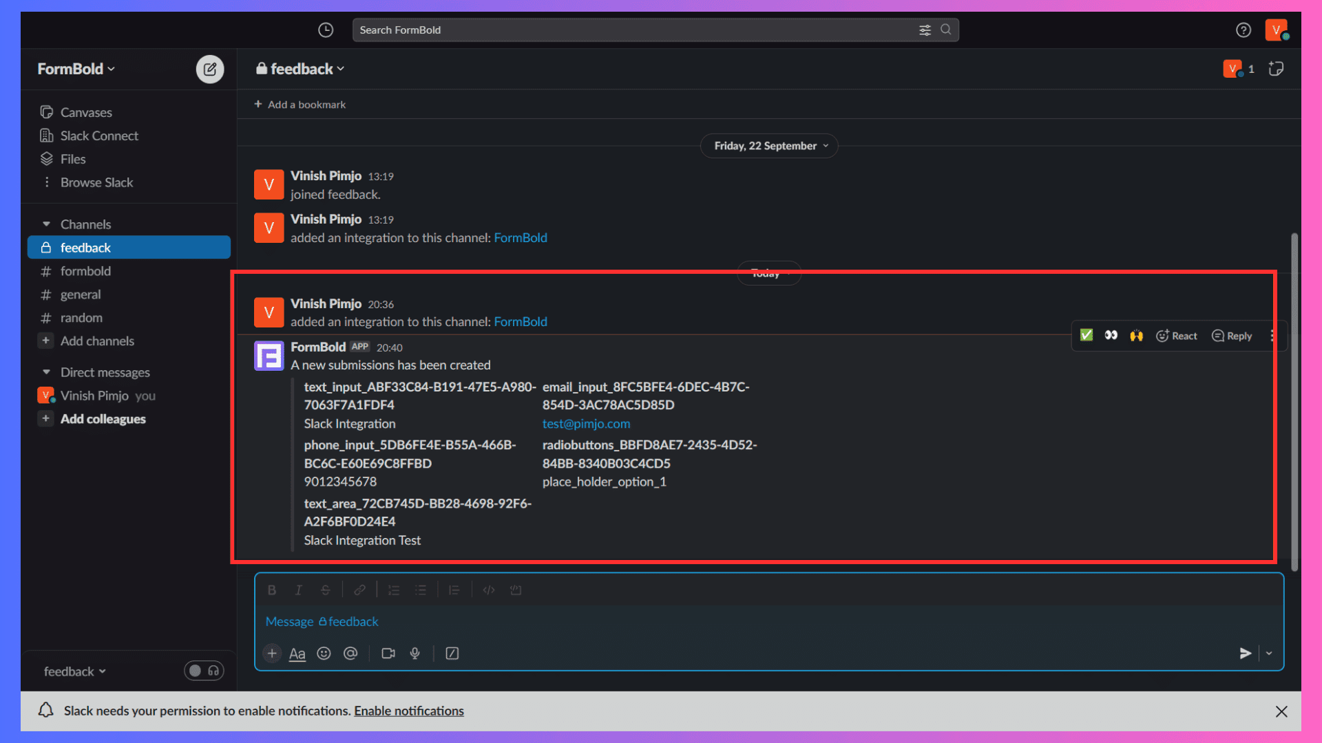Screen dimensions: 1322x743
Task: Open the FormBold workspace dropdown
Action: coord(76,69)
